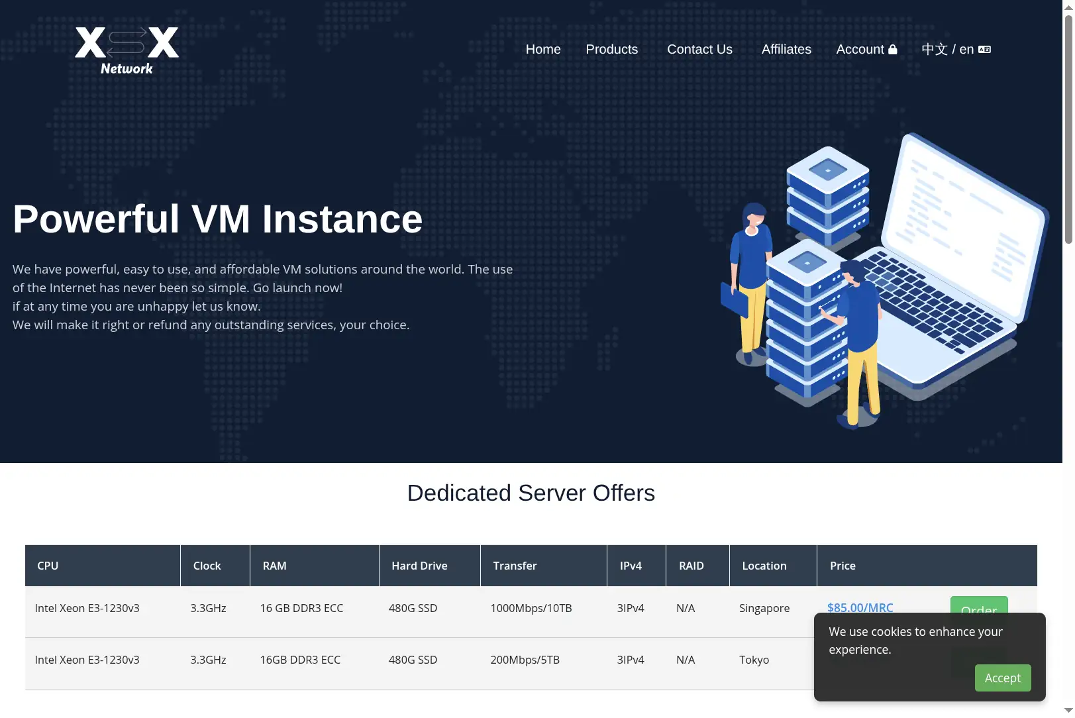Image resolution: width=1075 pixels, height=718 pixels.
Task: Open the Products menu
Action: coord(611,49)
